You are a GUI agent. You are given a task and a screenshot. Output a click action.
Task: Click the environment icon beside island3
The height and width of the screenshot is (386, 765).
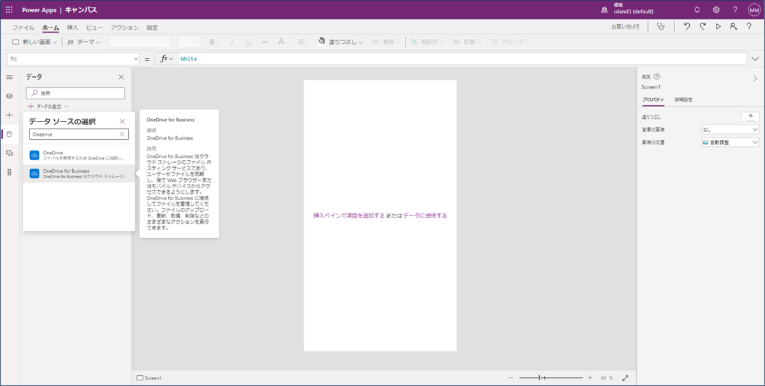point(604,10)
